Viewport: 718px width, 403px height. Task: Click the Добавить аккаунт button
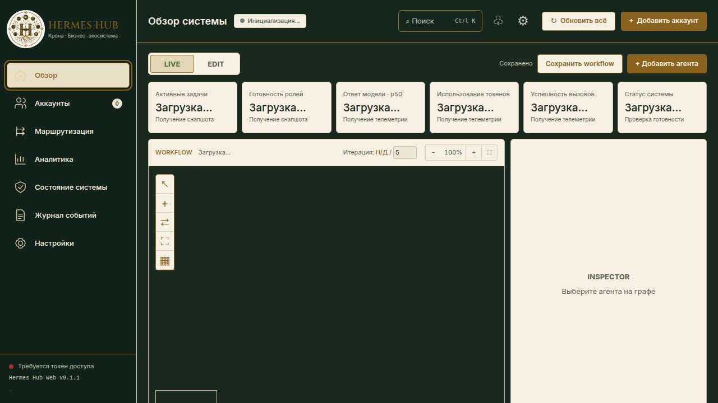point(664,21)
